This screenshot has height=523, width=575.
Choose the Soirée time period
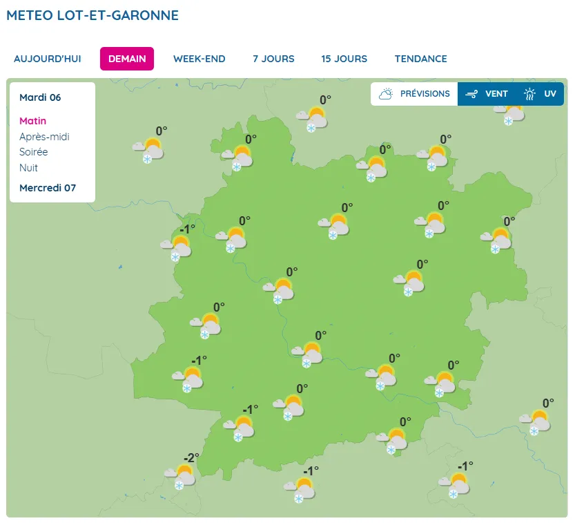(34, 152)
